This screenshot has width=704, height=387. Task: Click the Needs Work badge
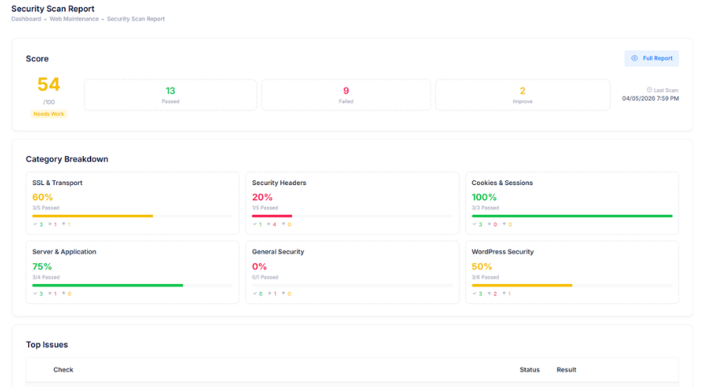click(x=48, y=114)
